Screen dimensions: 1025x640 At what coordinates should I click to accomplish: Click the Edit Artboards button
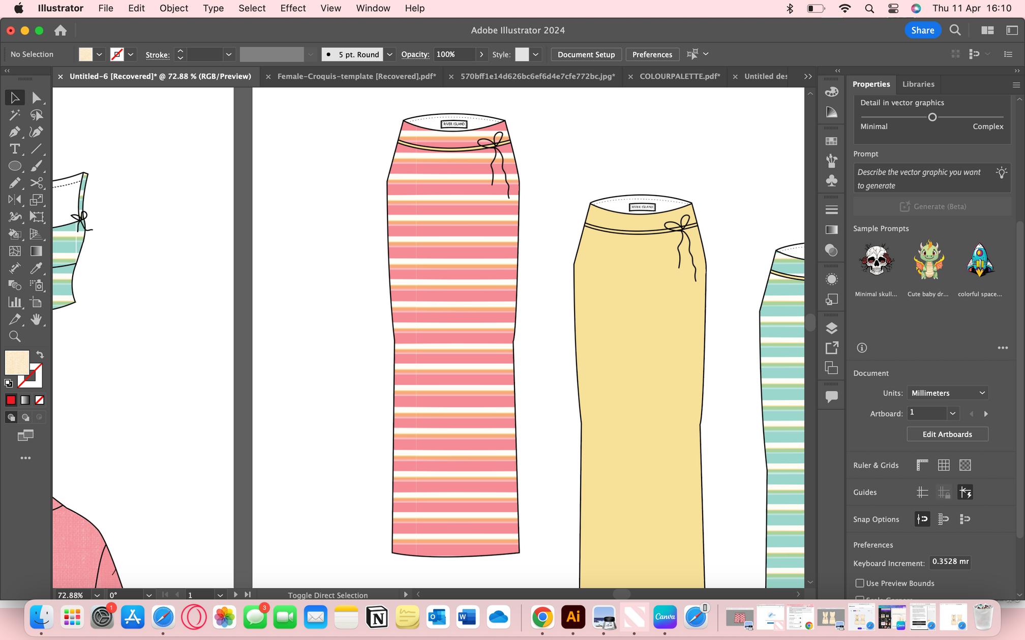(x=947, y=434)
